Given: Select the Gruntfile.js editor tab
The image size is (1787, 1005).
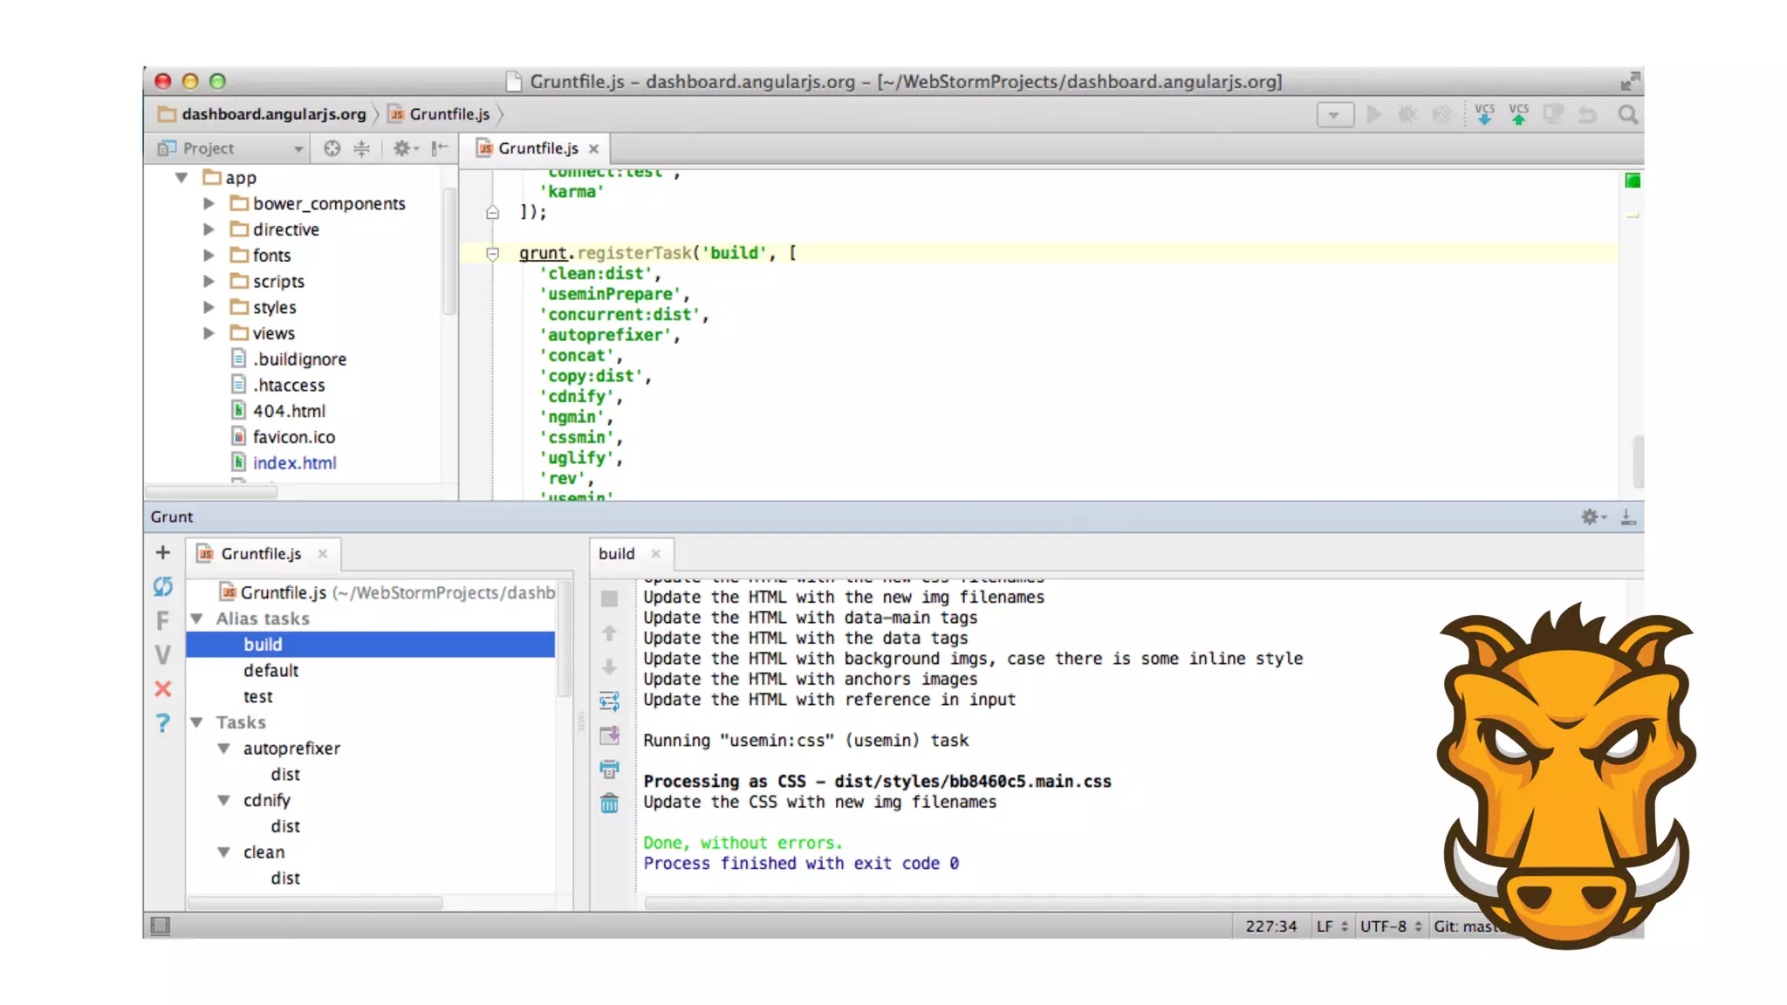Looking at the screenshot, I should point(537,148).
